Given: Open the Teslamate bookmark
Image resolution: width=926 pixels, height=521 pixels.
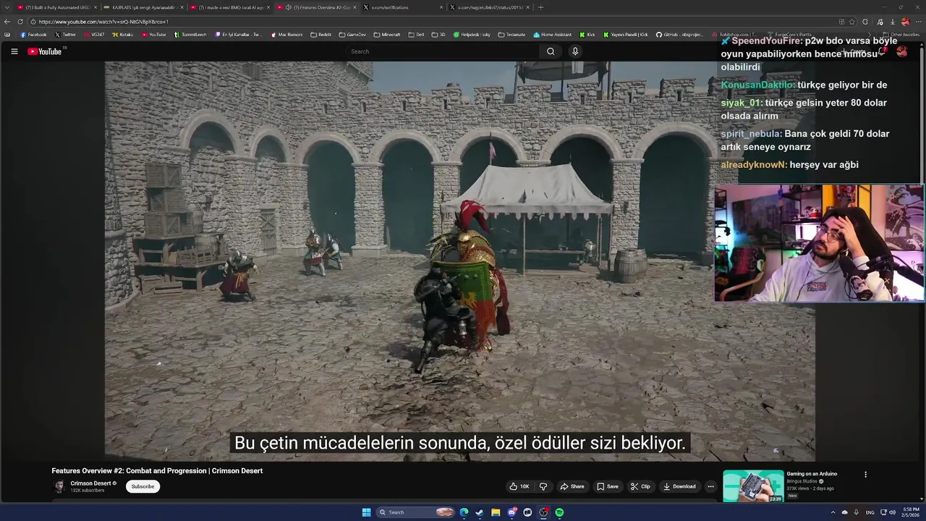Looking at the screenshot, I should coord(511,35).
